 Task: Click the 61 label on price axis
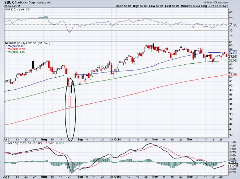pos(231,42)
